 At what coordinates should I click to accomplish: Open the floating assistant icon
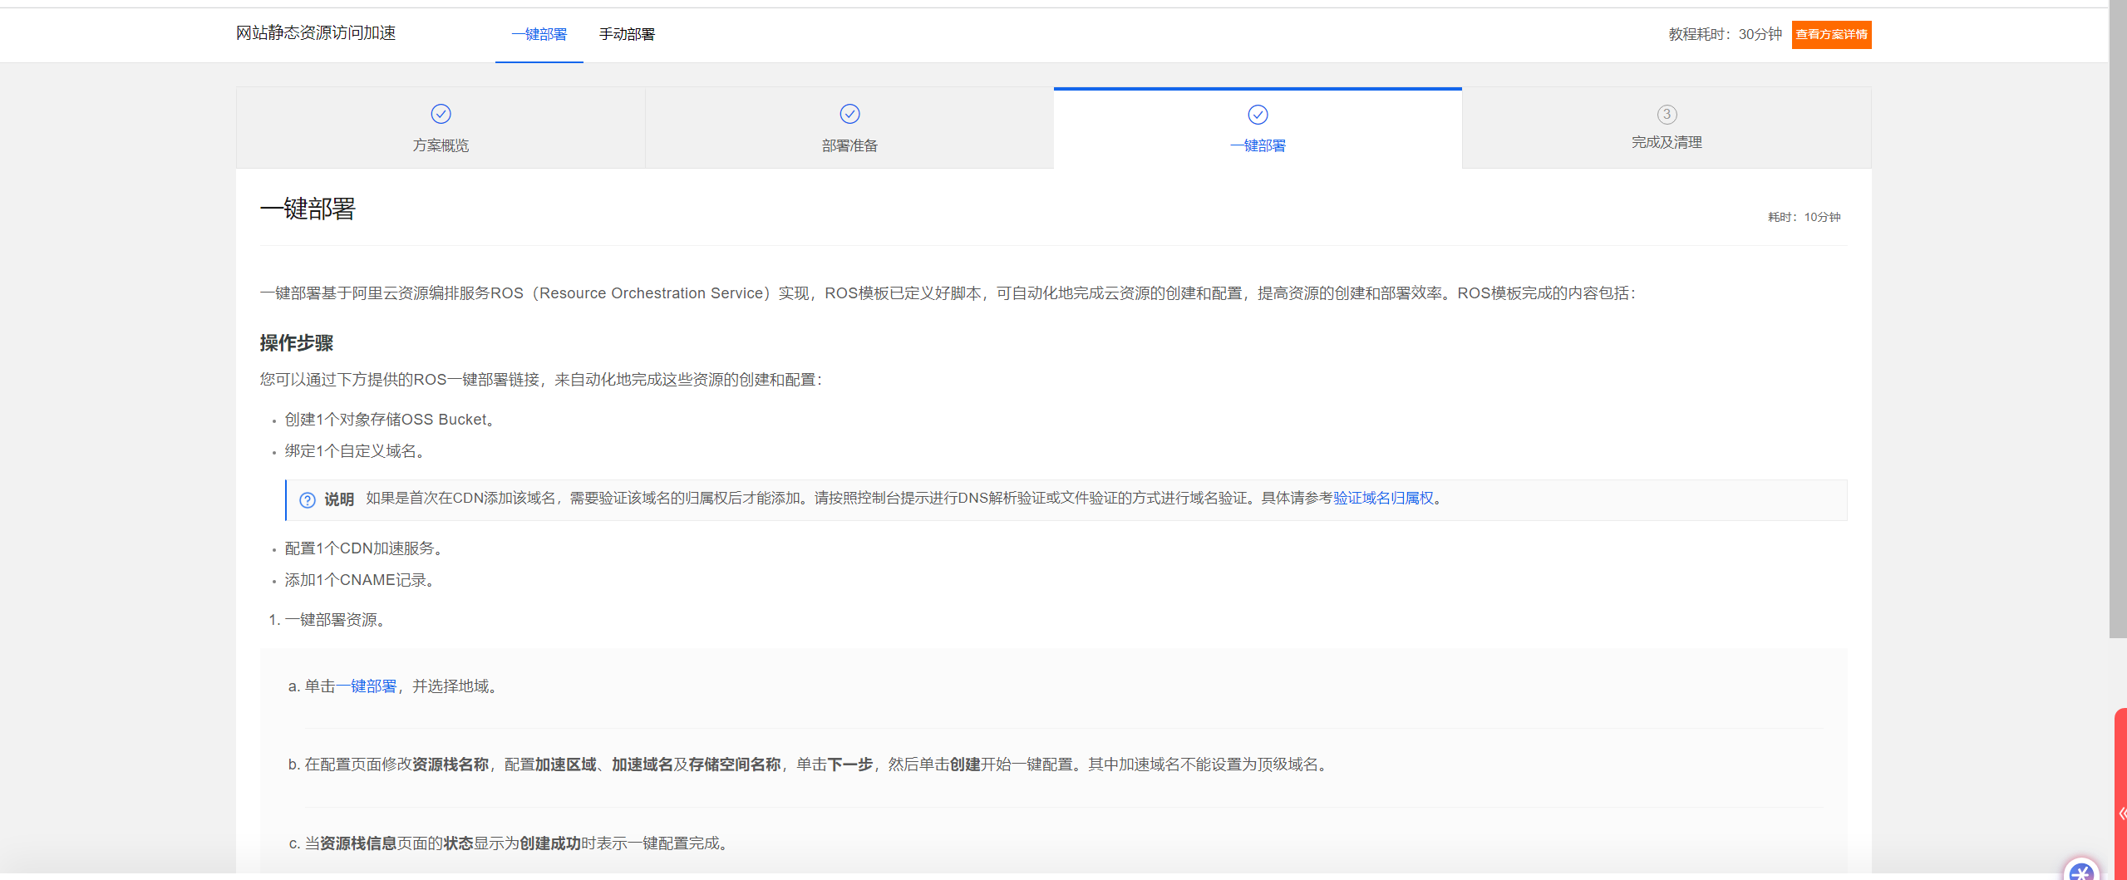pos(2081,870)
